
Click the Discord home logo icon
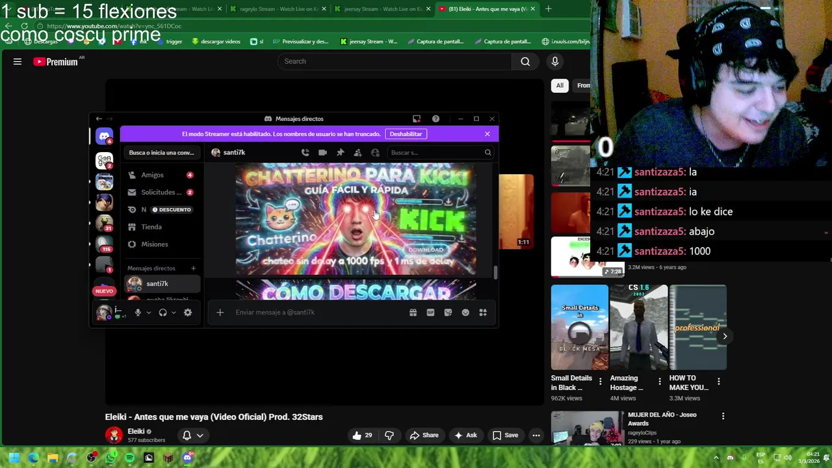[x=104, y=136]
